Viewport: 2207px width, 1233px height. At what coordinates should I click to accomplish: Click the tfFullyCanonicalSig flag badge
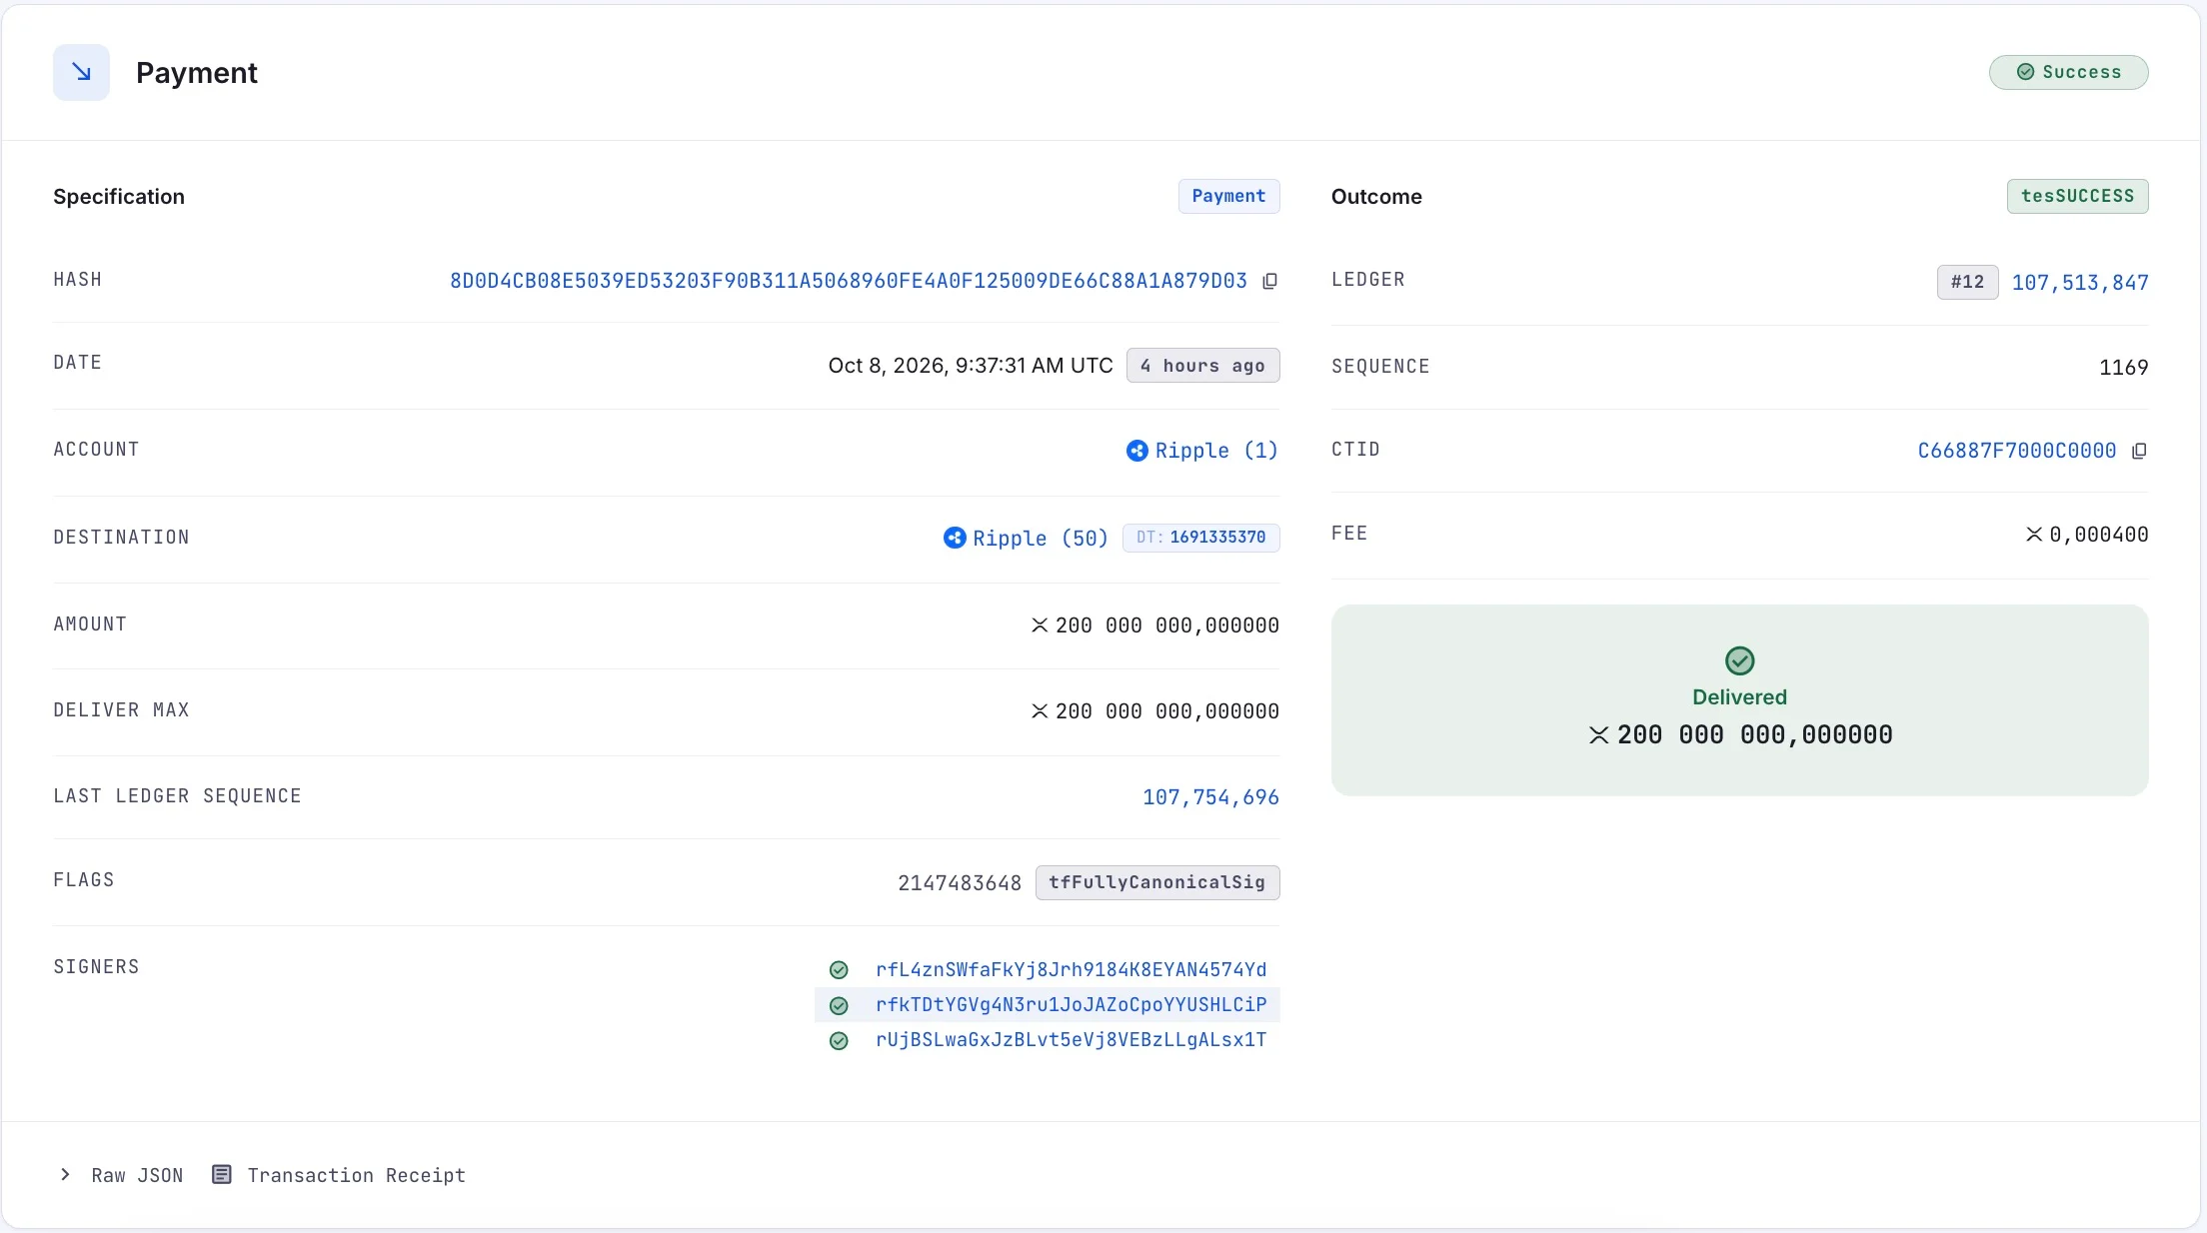(1157, 882)
